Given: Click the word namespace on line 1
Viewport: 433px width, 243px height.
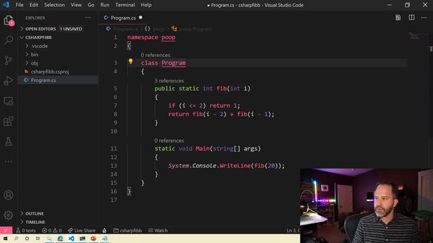Looking at the screenshot, I should (x=143, y=37).
